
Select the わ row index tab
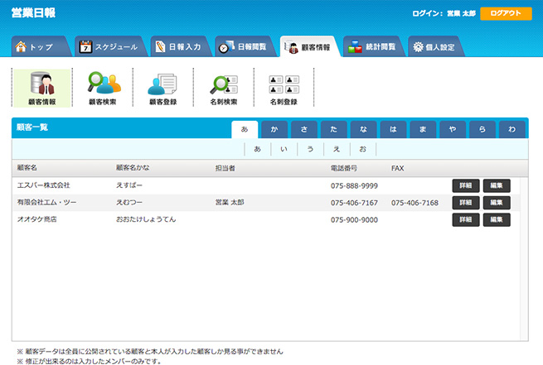click(511, 129)
